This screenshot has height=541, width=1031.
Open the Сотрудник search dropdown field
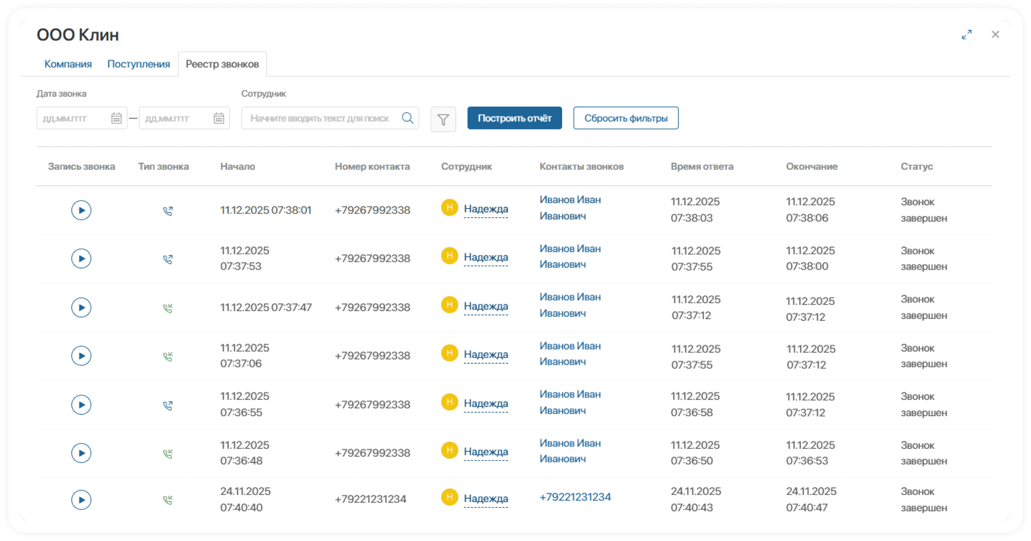pyautogui.click(x=323, y=118)
